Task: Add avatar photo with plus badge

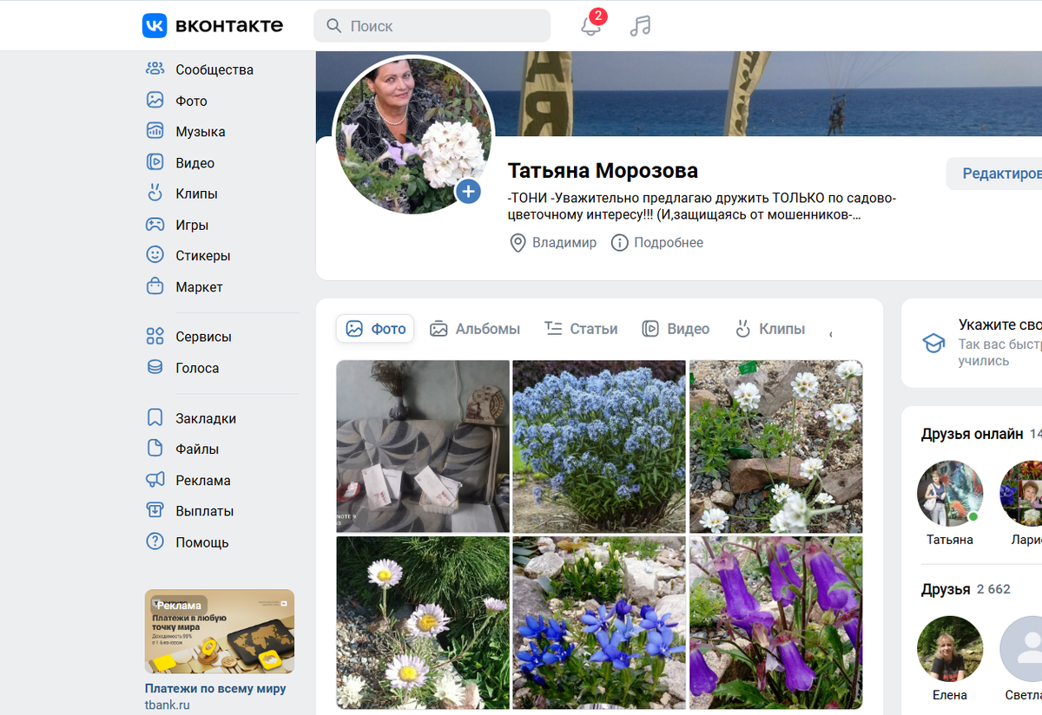Action: coord(468,192)
